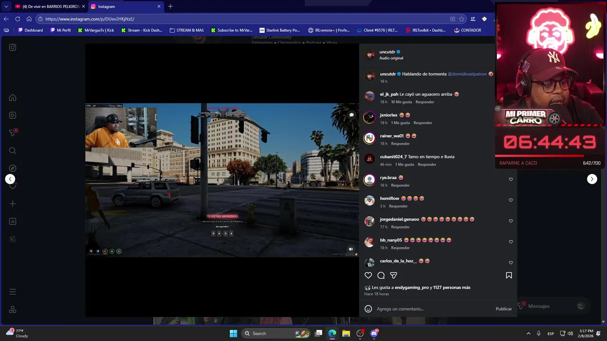Open 'MrVargasTv | Kick' bookmark
This screenshot has height=341, width=607.
pos(96,30)
